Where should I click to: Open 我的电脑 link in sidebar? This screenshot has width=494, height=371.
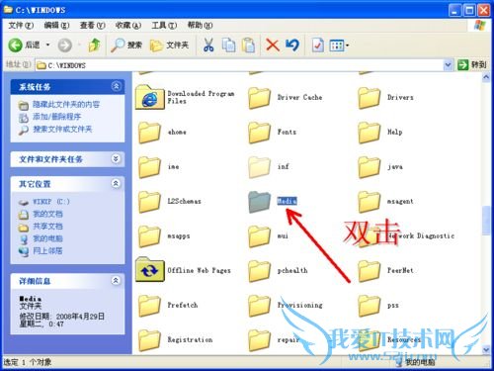point(47,238)
